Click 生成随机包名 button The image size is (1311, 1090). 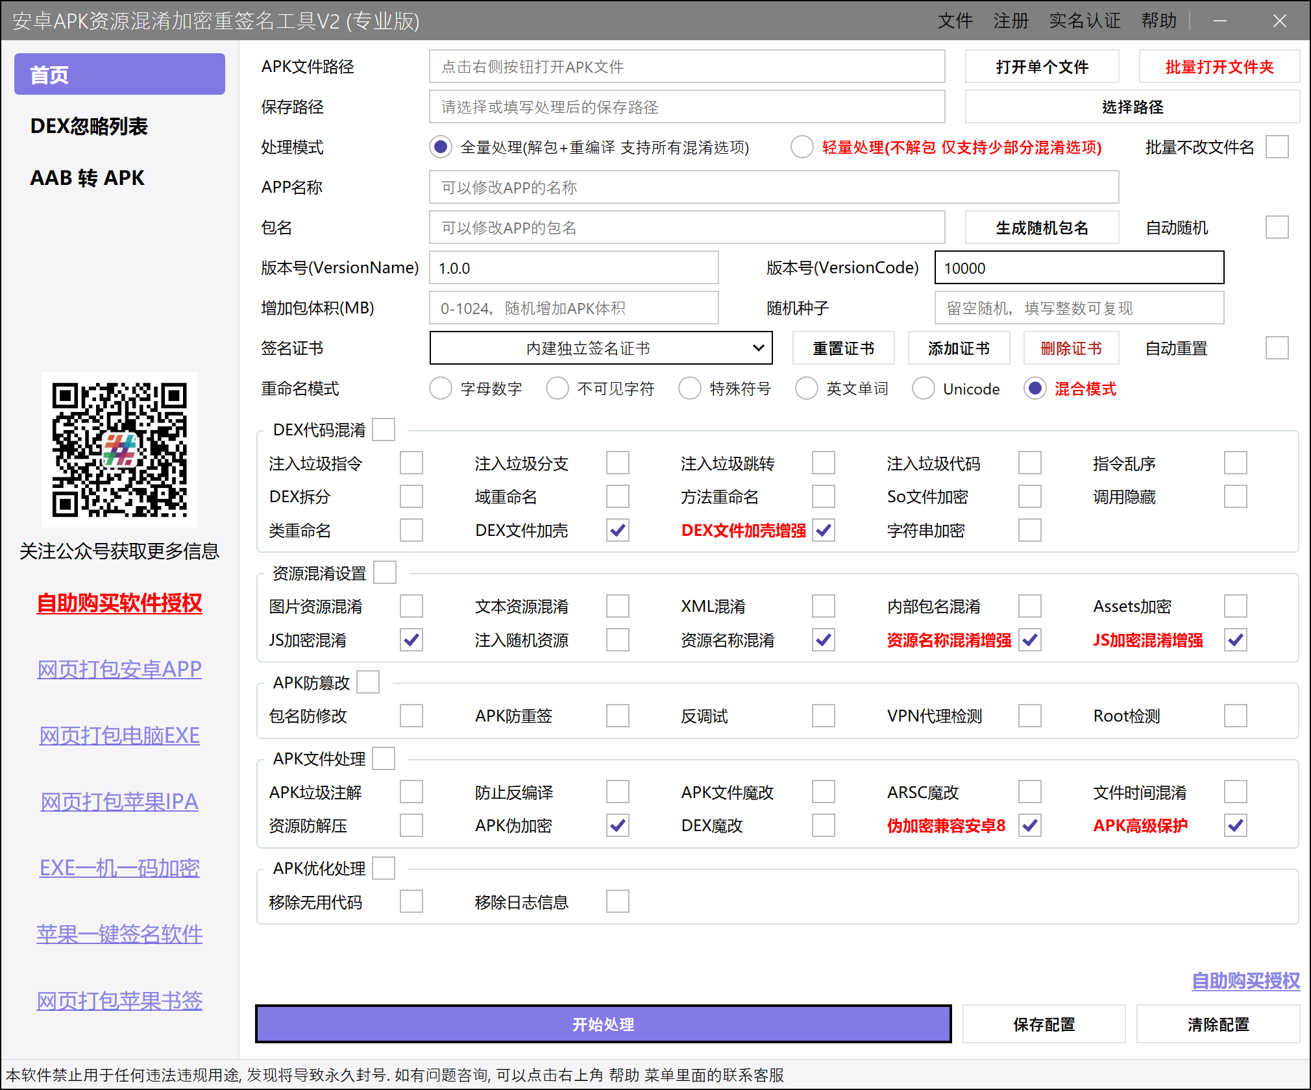tap(1042, 228)
